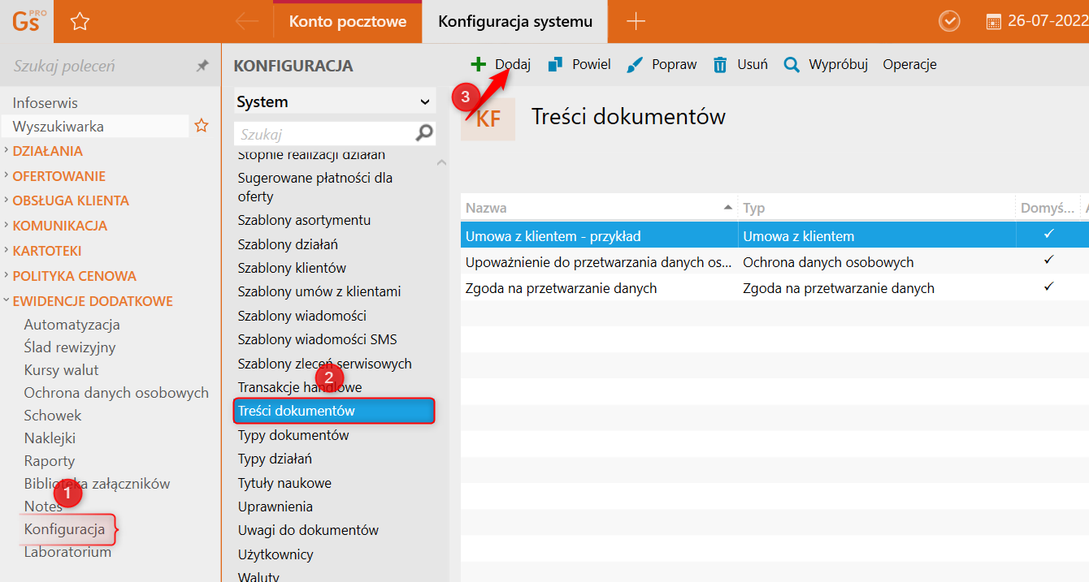Click the Typ column header
Image resolution: width=1089 pixels, height=582 pixels.
coord(876,208)
